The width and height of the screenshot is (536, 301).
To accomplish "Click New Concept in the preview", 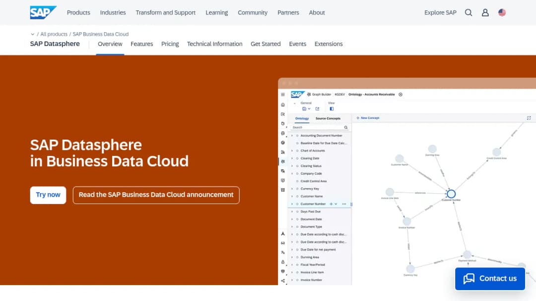I will pos(368,118).
